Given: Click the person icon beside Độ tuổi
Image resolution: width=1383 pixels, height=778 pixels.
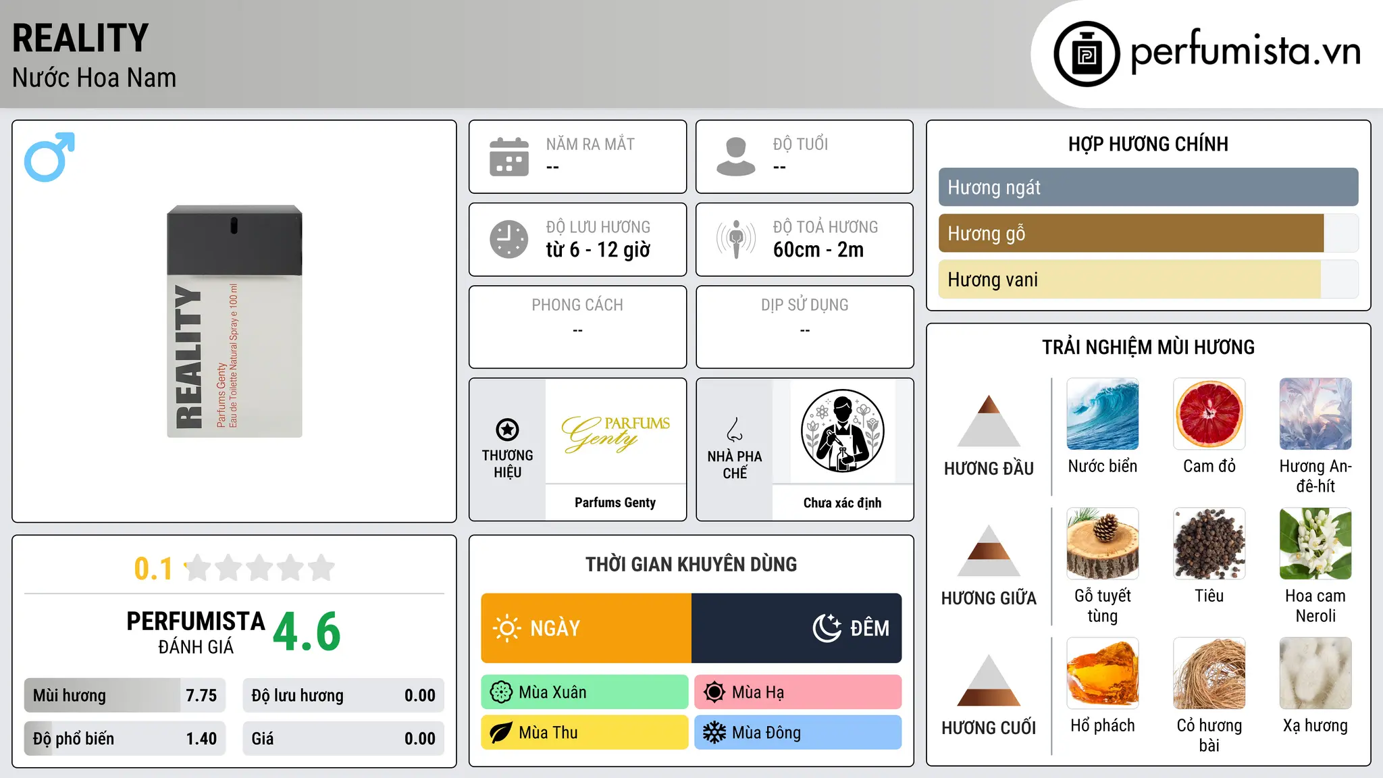Looking at the screenshot, I should coord(736,157).
